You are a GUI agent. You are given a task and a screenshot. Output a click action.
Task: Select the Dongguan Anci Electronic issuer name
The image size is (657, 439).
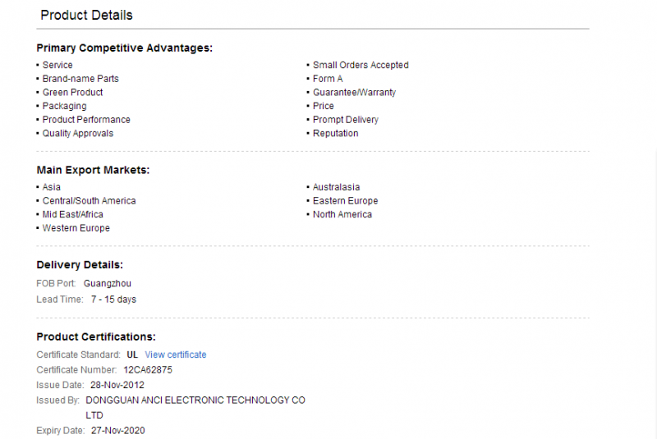[195, 408]
